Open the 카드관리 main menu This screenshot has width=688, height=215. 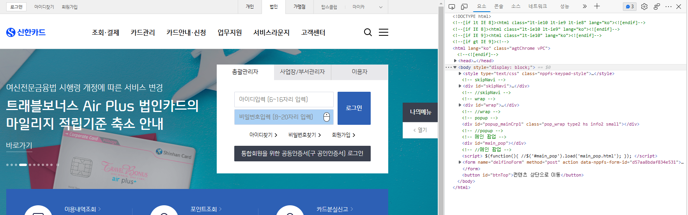click(143, 33)
